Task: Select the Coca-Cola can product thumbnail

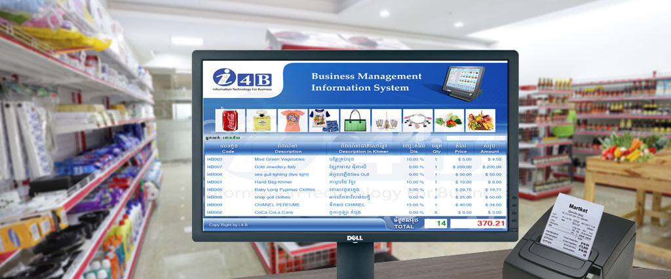Action: click(x=229, y=121)
